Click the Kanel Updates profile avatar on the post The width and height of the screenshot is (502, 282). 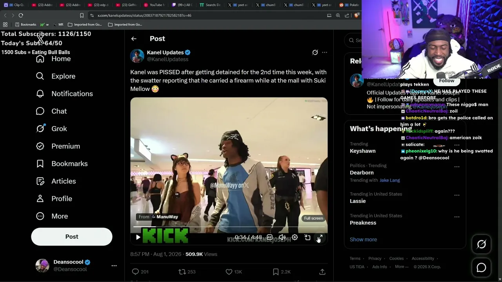(x=137, y=56)
